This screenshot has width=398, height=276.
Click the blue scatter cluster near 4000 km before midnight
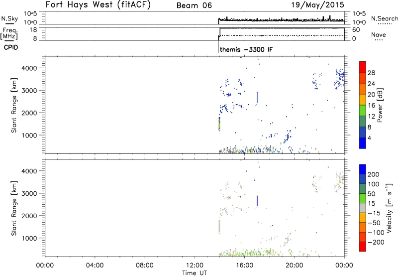pyautogui.click(x=339, y=78)
